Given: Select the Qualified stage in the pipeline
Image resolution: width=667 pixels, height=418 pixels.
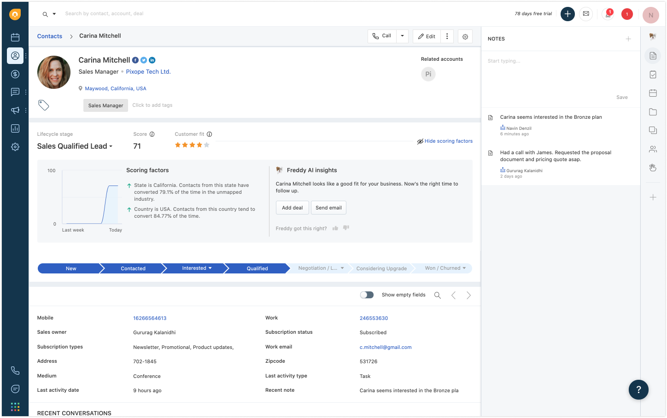Looking at the screenshot, I should coord(257,268).
